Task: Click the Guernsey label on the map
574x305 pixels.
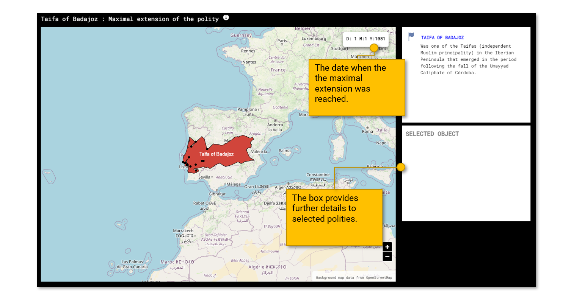Action: coord(241,35)
